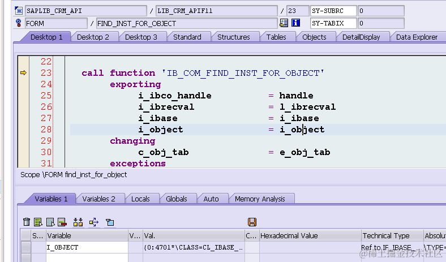Click the Scope \FORM find_inst_for_object text
Screen dimensions: 446x262
pyautogui.click(x=74, y=175)
